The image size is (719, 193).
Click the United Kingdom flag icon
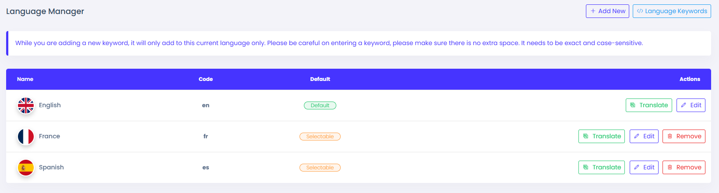26,105
